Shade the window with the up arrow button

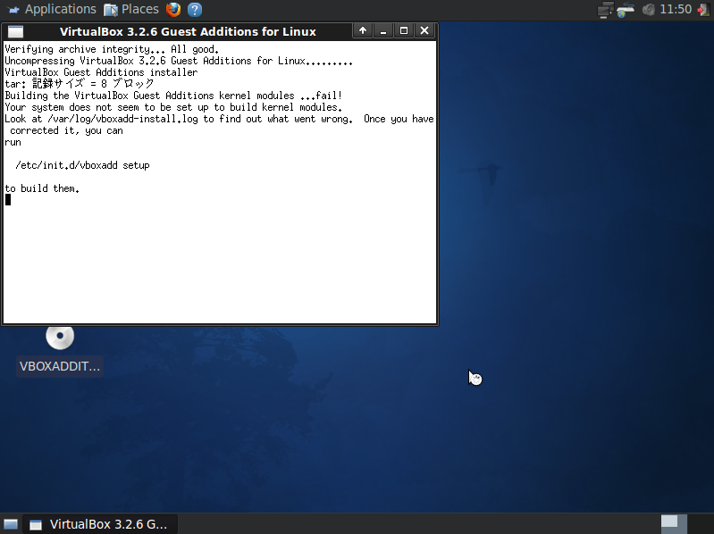[x=363, y=30]
